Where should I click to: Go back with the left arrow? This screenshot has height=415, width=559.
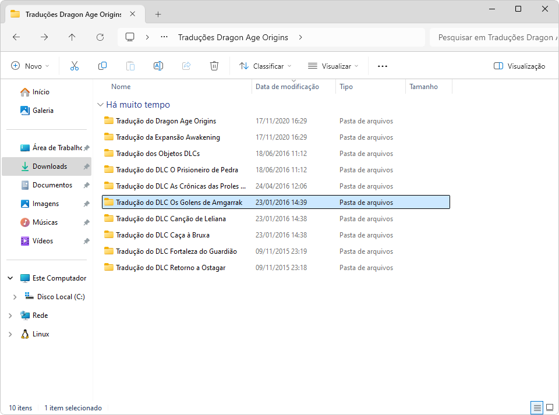pyautogui.click(x=16, y=37)
